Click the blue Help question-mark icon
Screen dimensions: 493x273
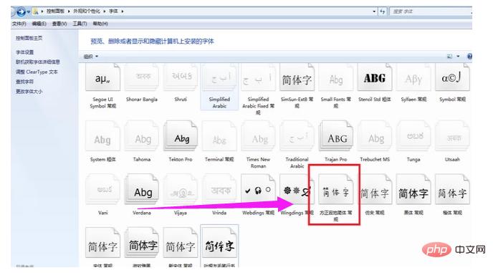[x=470, y=57]
